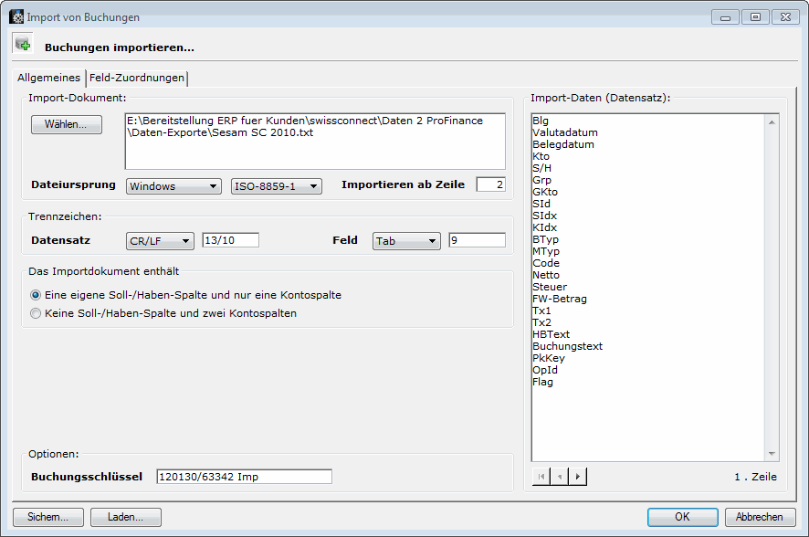Go to first record navigation arrow
The height and width of the screenshot is (537, 809).
tap(541, 476)
